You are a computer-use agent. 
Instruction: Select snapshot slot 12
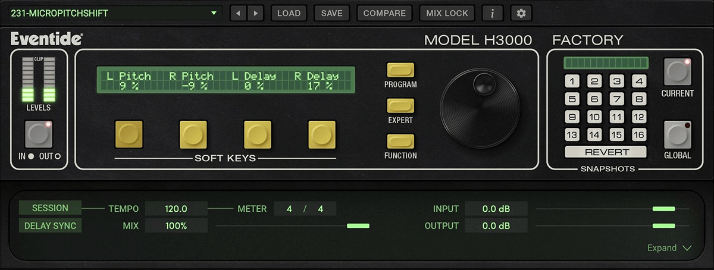(x=639, y=117)
